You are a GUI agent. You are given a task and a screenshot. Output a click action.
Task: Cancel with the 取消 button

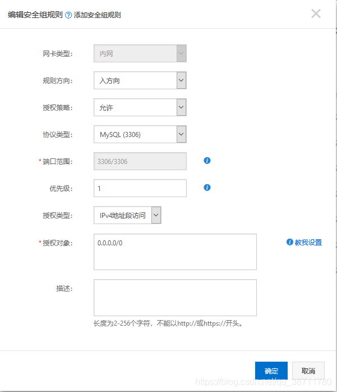[308, 371]
